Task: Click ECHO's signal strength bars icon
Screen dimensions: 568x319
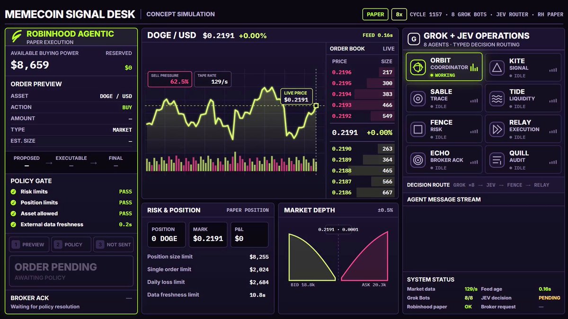Action: pos(474,162)
